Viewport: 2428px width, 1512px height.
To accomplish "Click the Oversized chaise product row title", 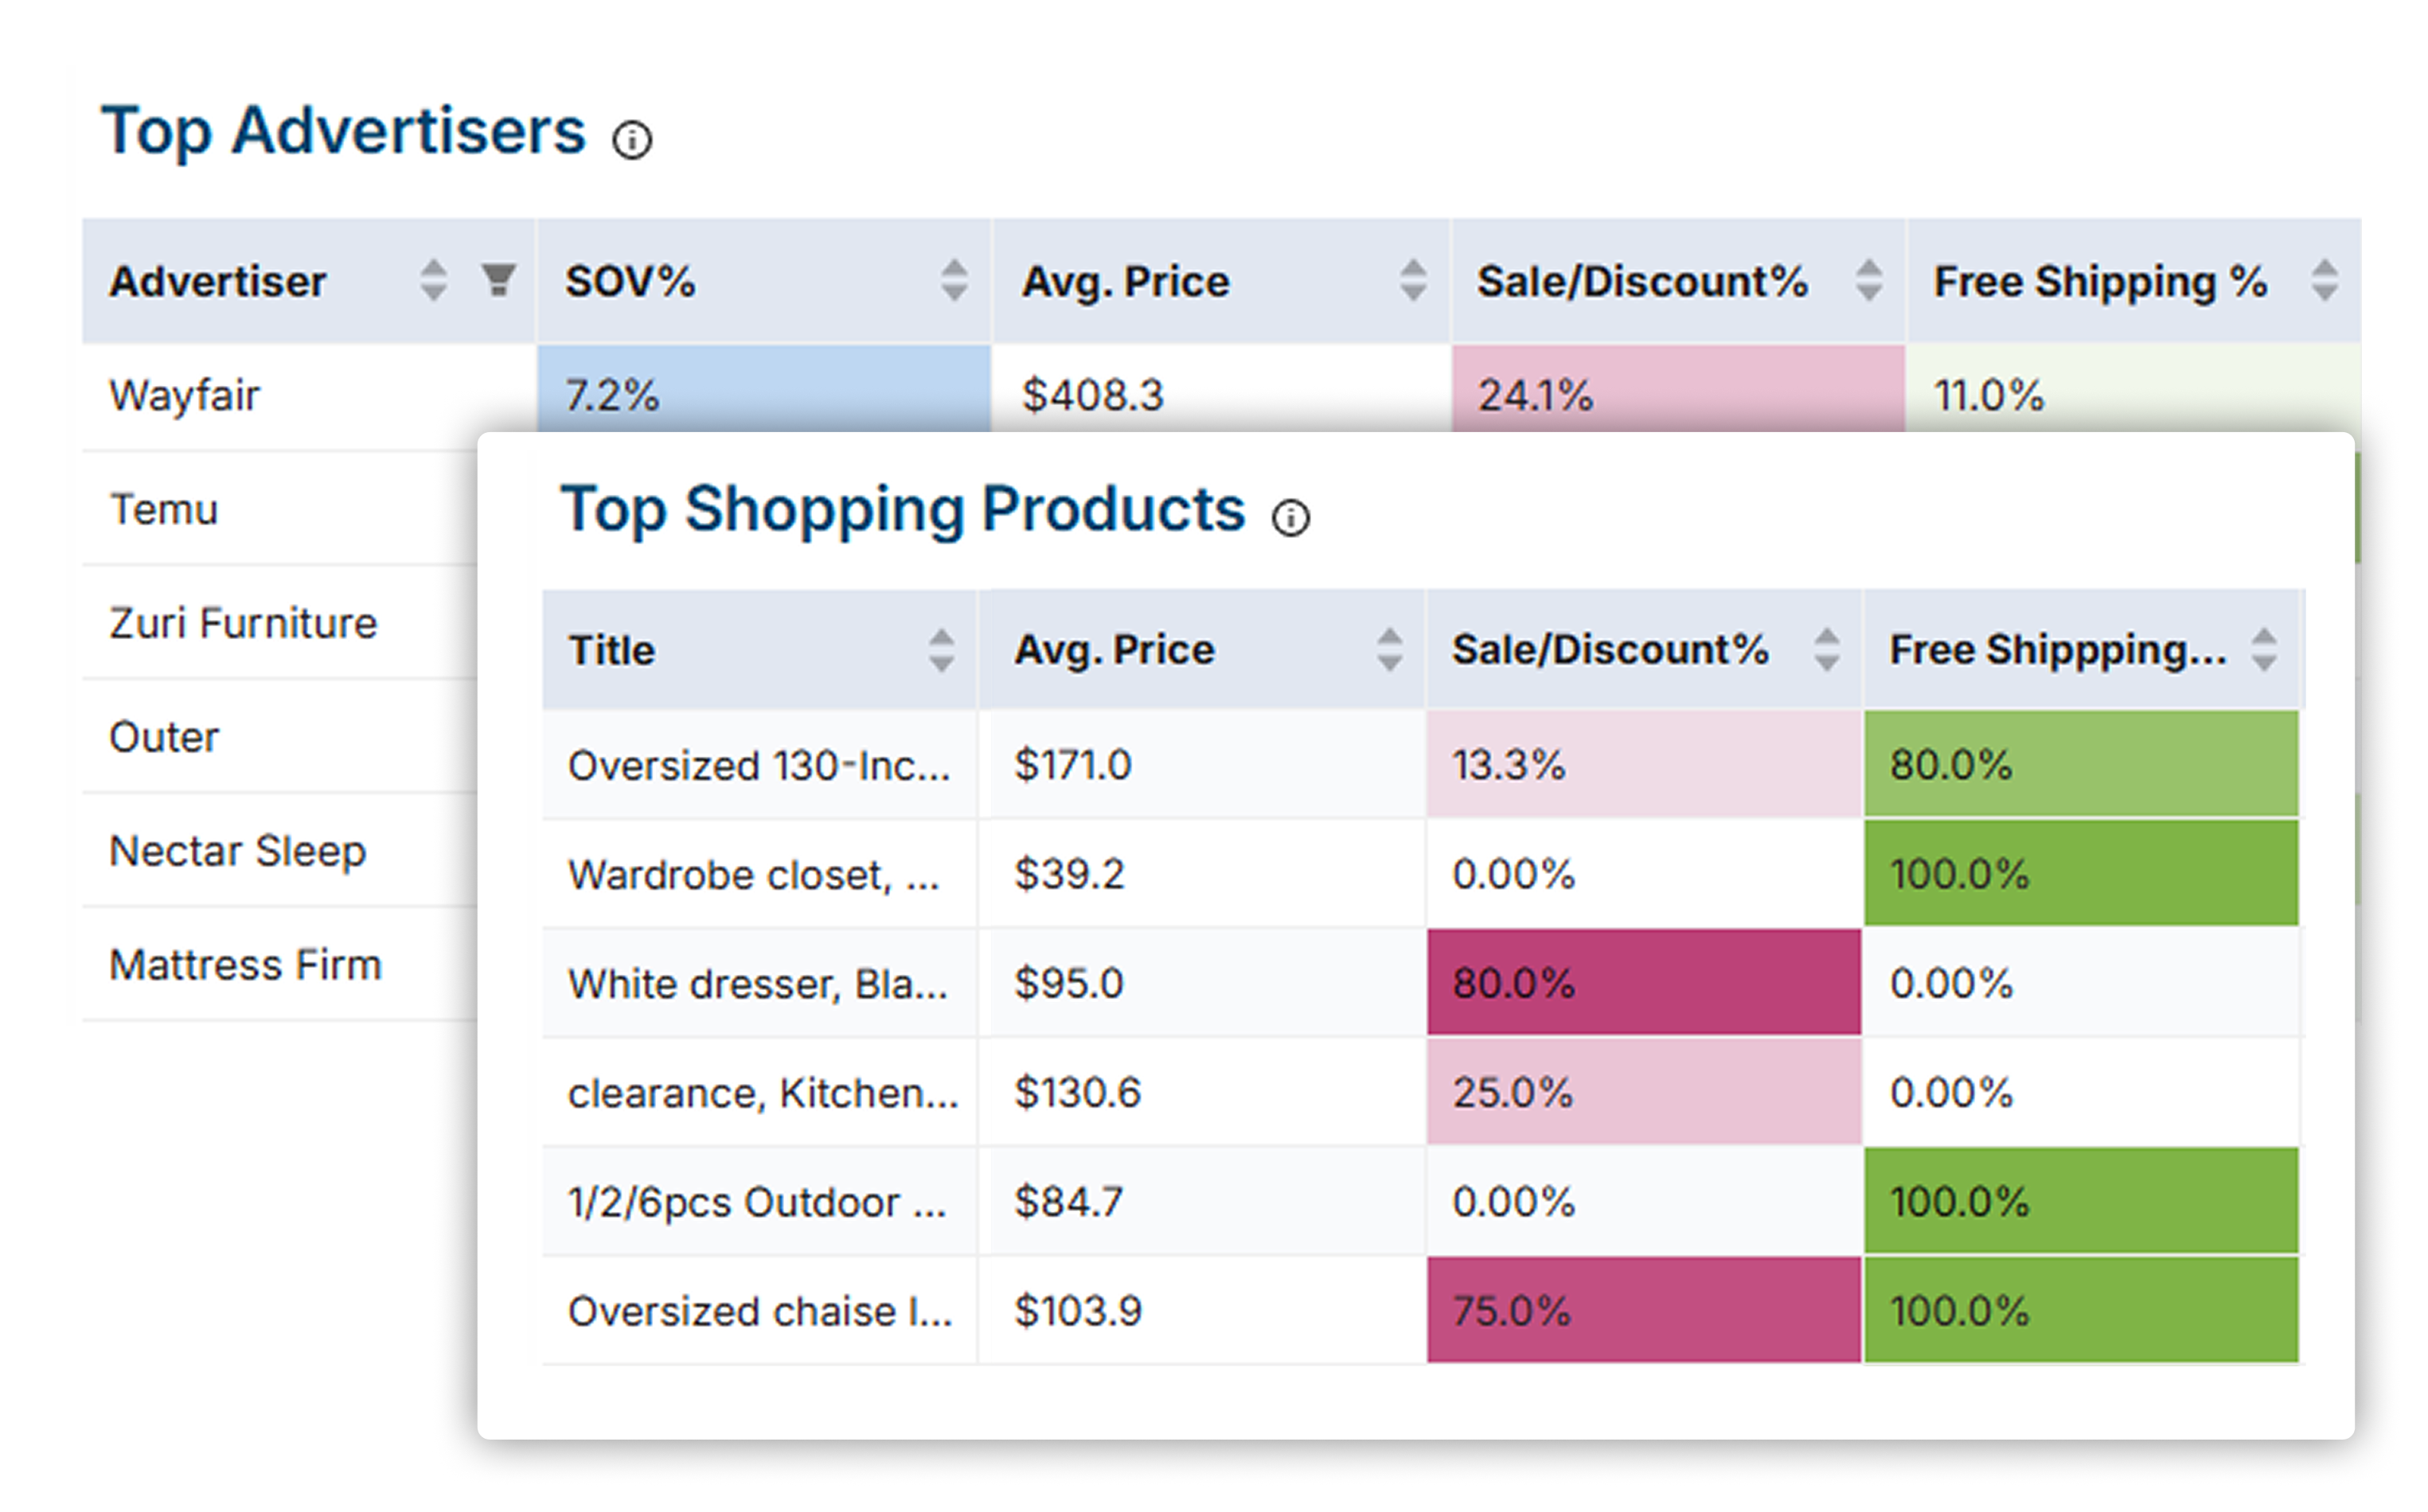I will coord(759,1311).
